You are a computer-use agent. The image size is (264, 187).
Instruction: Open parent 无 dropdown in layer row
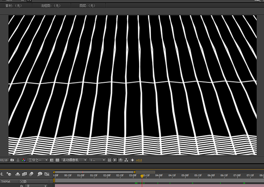coord(36,186)
